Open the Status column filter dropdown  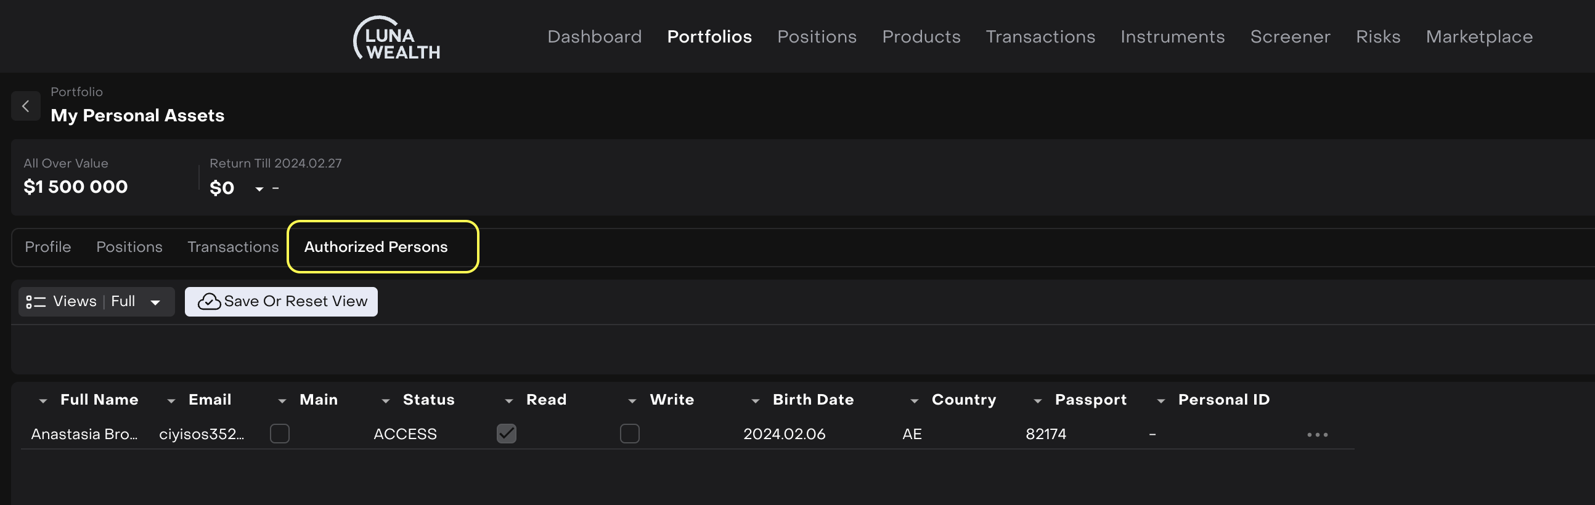point(385,401)
